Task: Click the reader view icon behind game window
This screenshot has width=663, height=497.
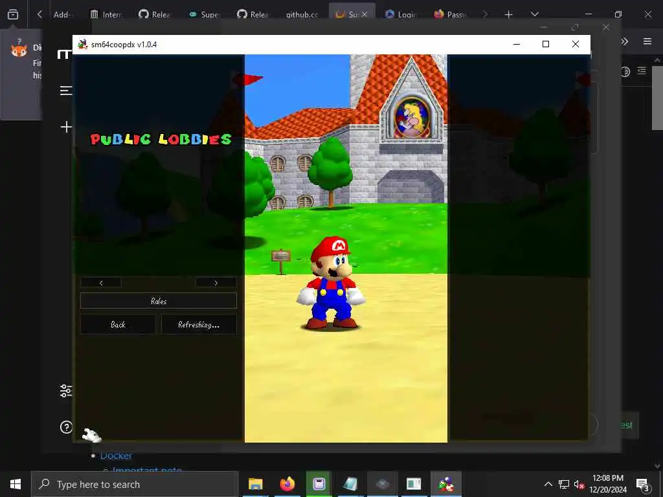Action: 626,71
